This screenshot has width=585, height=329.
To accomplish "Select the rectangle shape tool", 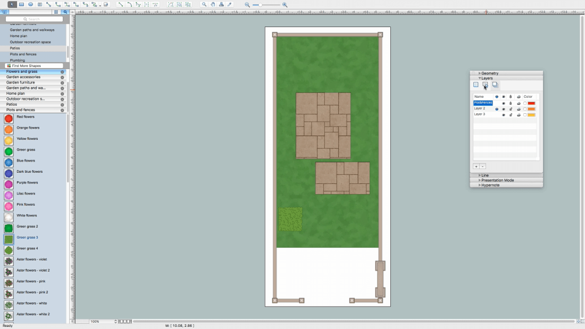I will click(21, 4).
